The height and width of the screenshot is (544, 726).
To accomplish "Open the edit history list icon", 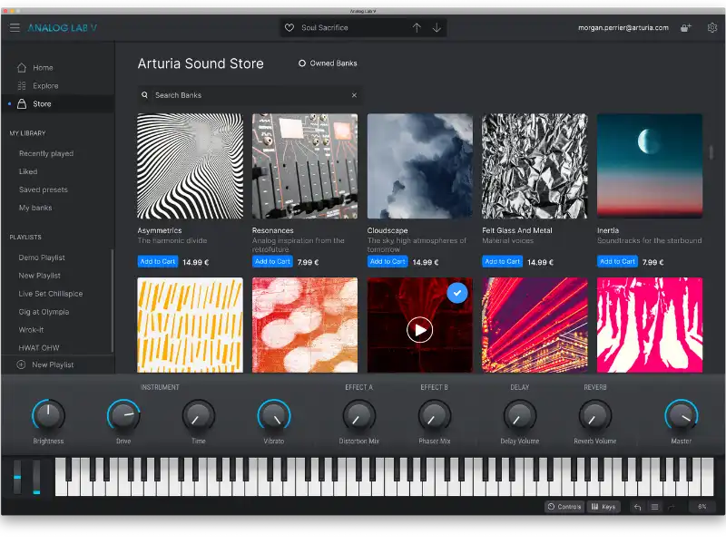I will (x=654, y=507).
